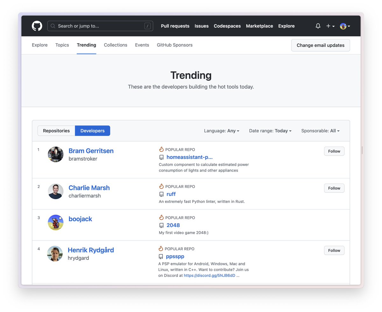Click the Change email updates button
This screenshot has width=382, height=312.
pyautogui.click(x=321, y=45)
